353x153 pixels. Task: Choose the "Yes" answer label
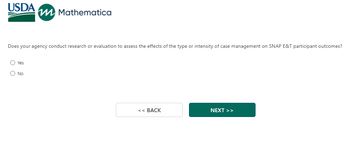tap(21, 63)
